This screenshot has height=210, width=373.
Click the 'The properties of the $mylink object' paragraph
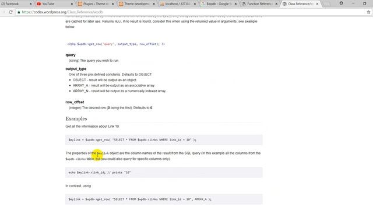coord(163,156)
